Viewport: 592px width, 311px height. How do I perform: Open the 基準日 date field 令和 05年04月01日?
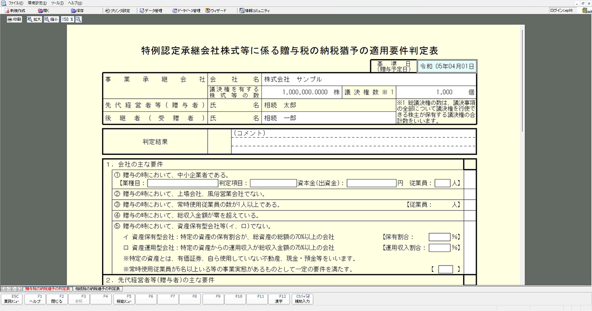click(447, 66)
